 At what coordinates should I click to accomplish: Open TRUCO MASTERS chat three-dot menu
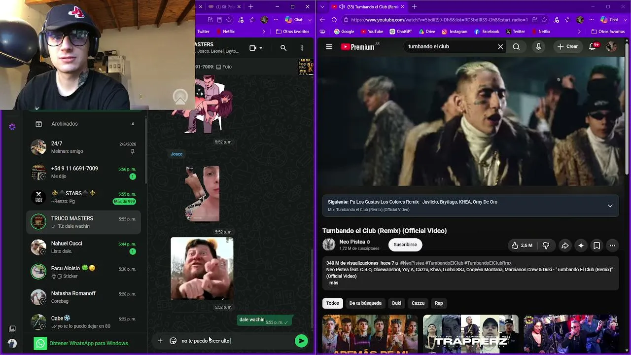pyautogui.click(x=302, y=48)
